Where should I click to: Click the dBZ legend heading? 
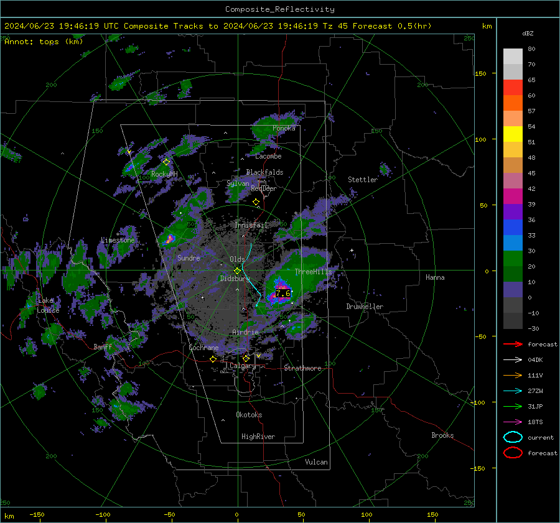(528, 33)
